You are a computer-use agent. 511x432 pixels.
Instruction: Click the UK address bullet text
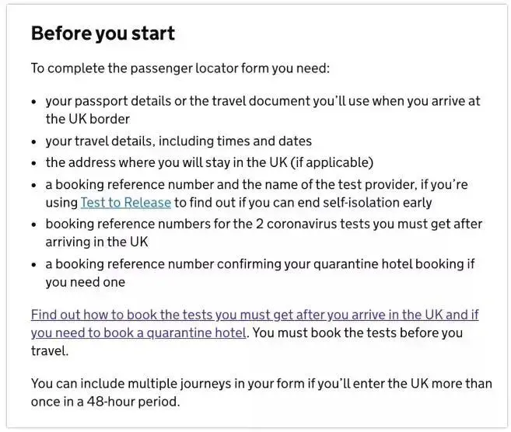click(x=209, y=162)
